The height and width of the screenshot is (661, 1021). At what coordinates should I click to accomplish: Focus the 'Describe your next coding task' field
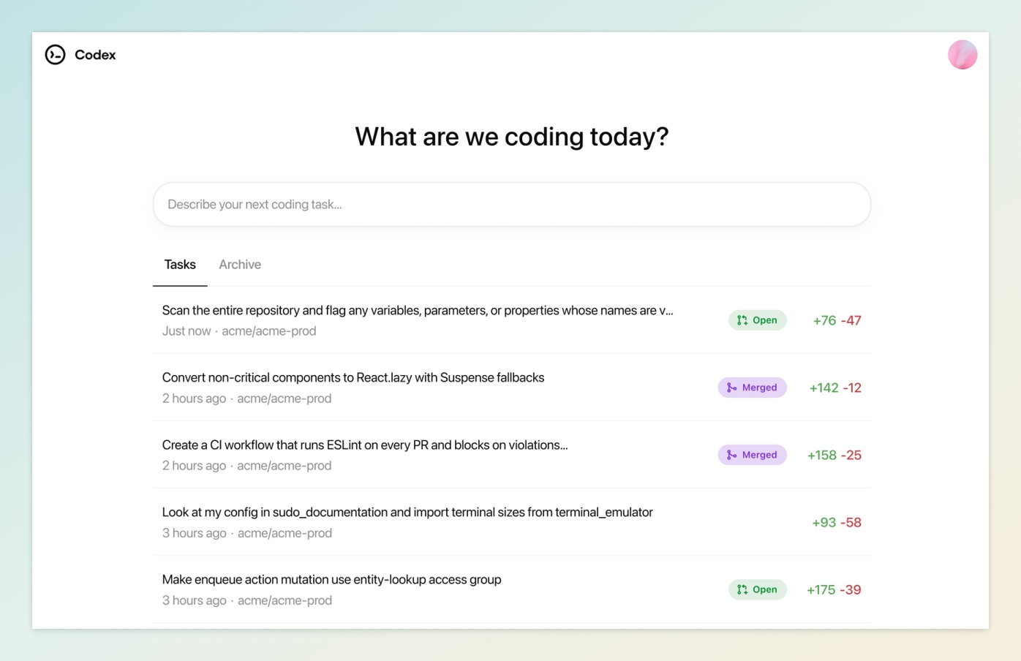pyautogui.click(x=512, y=204)
